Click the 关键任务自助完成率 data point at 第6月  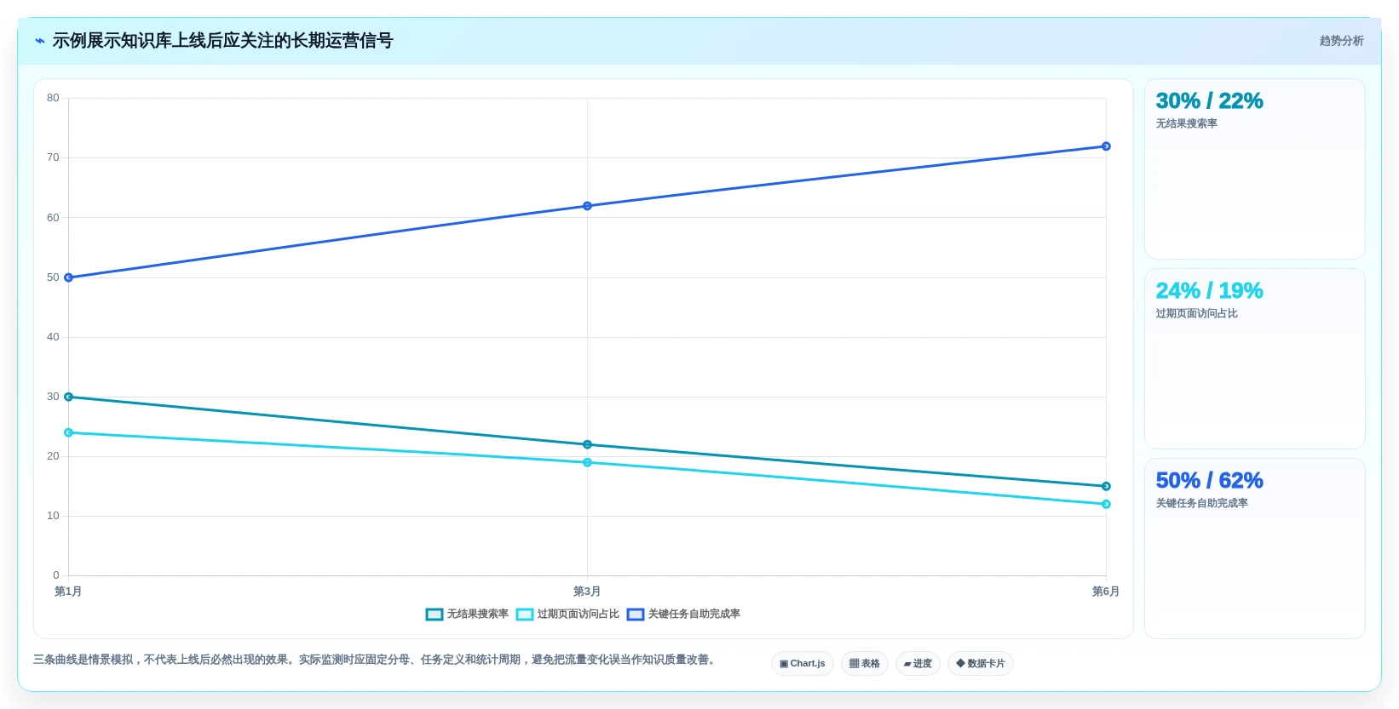tap(1106, 146)
